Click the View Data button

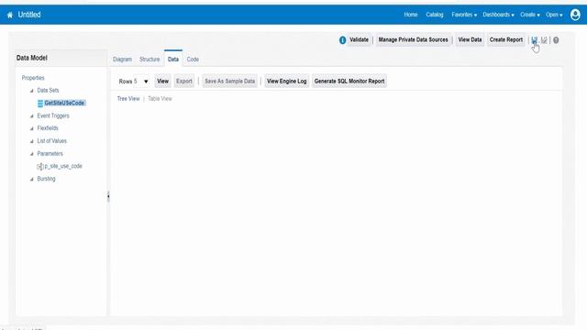(x=470, y=39)
